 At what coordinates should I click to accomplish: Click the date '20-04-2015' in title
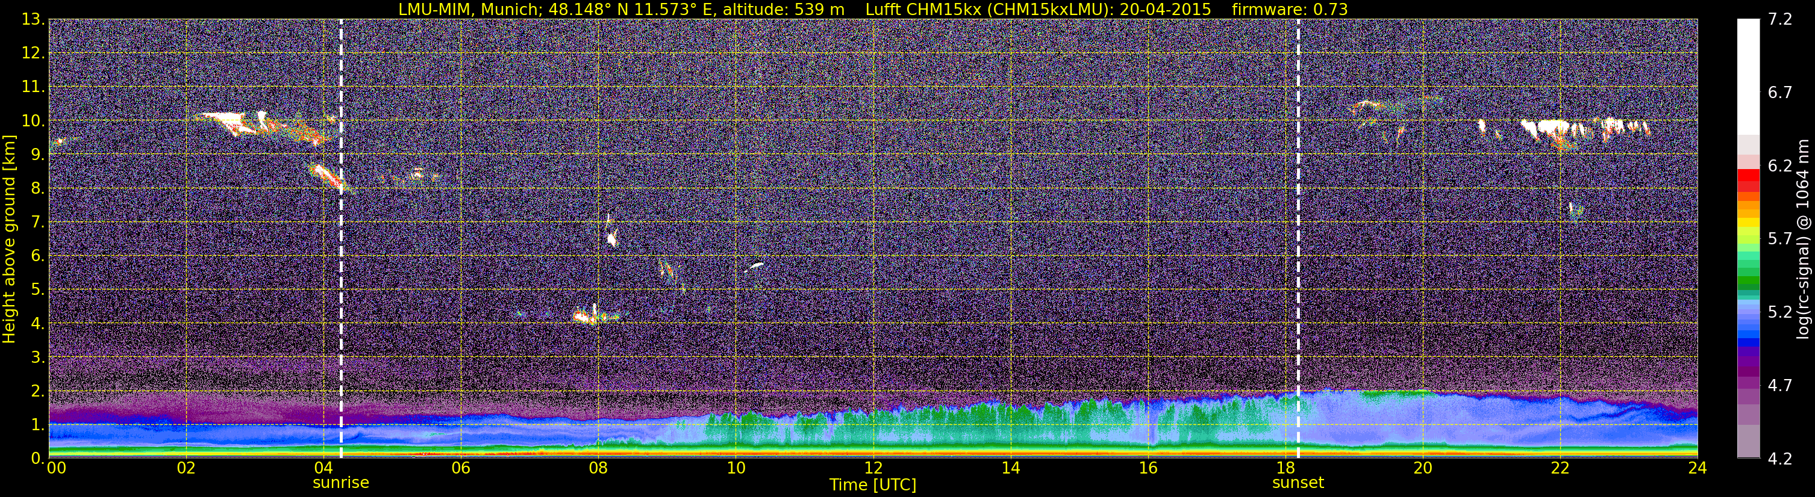[1166, 9]
